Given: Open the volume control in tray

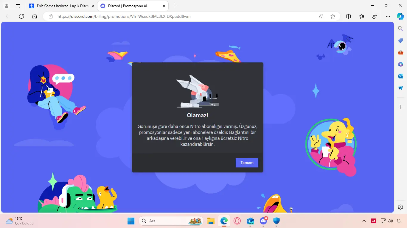Looking at the screenshot, I should coord(390,221).
